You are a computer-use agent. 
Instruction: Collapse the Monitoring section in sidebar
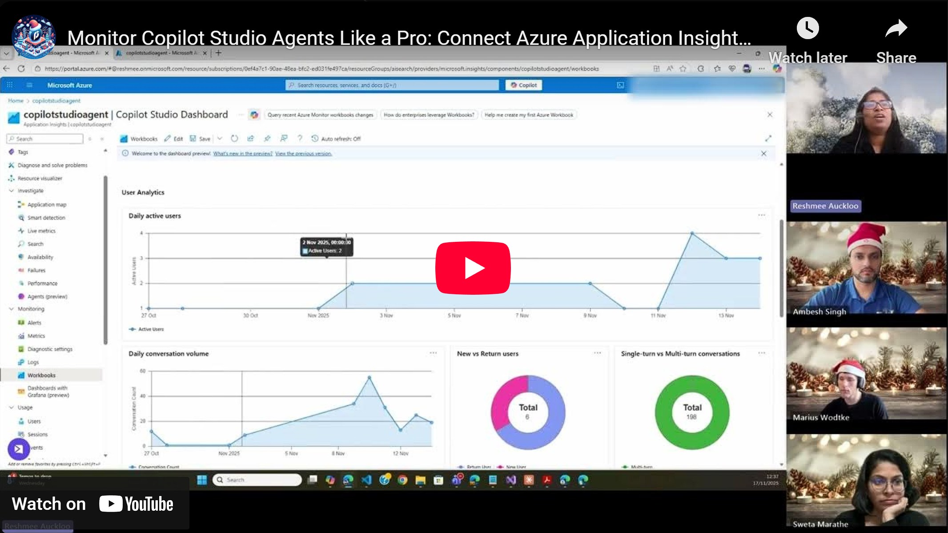(x=12, y=309)
